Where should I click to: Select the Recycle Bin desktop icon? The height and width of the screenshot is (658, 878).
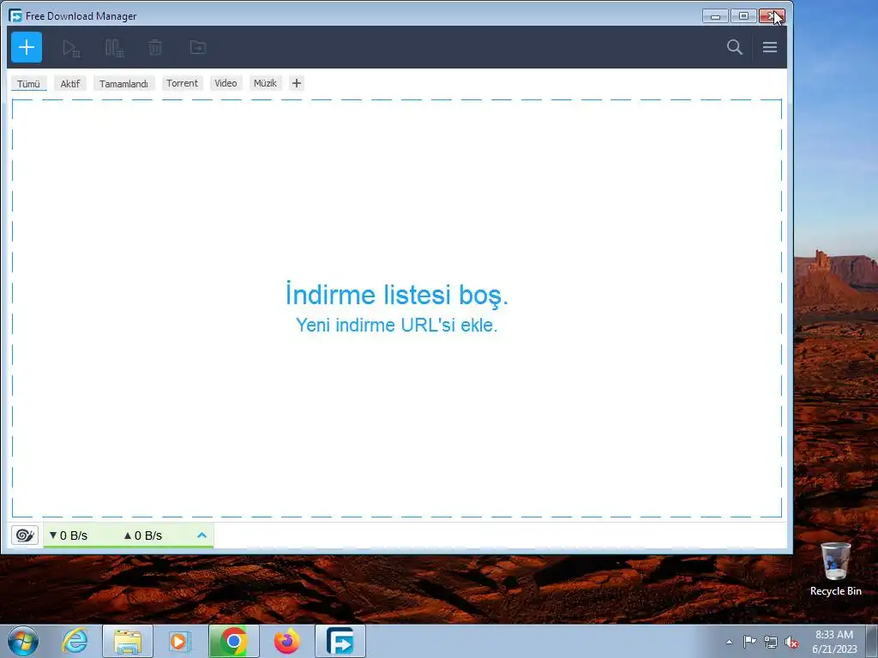click(835, 569)
